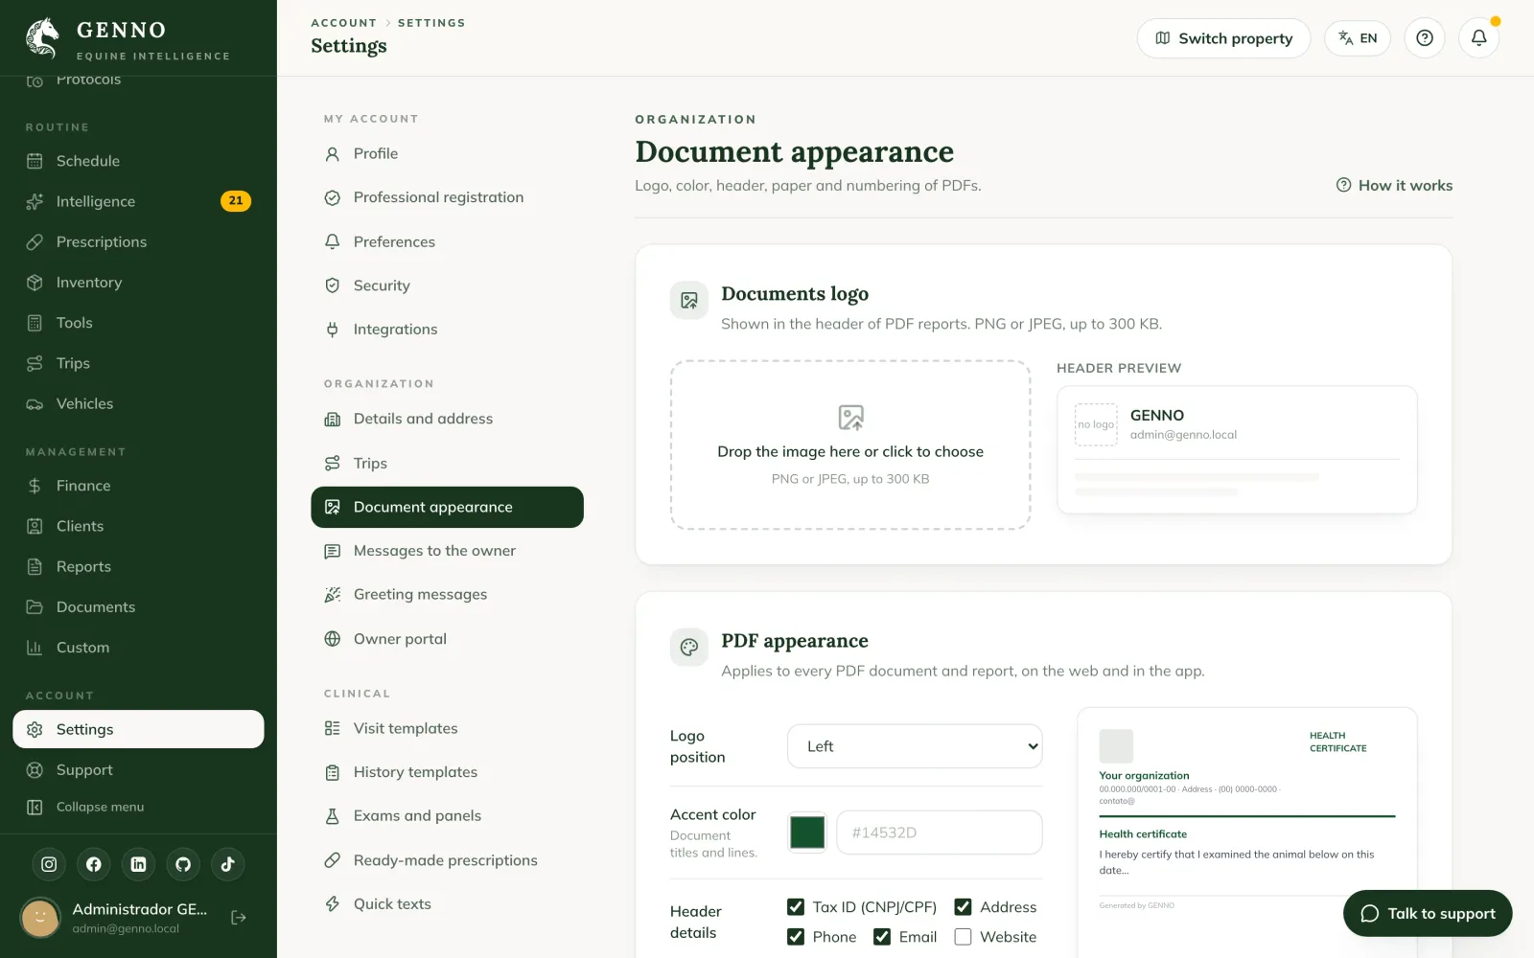Open the LinkedIn social icon
Screen dimensions: 1534x958
[x=138, y=864]
